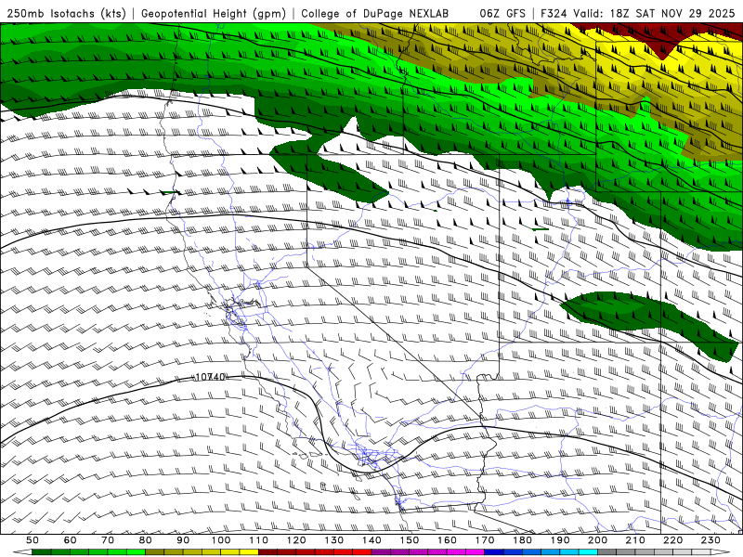
Task: Click the '70' value on the isotach scale
Action: (x=108, y=540)
